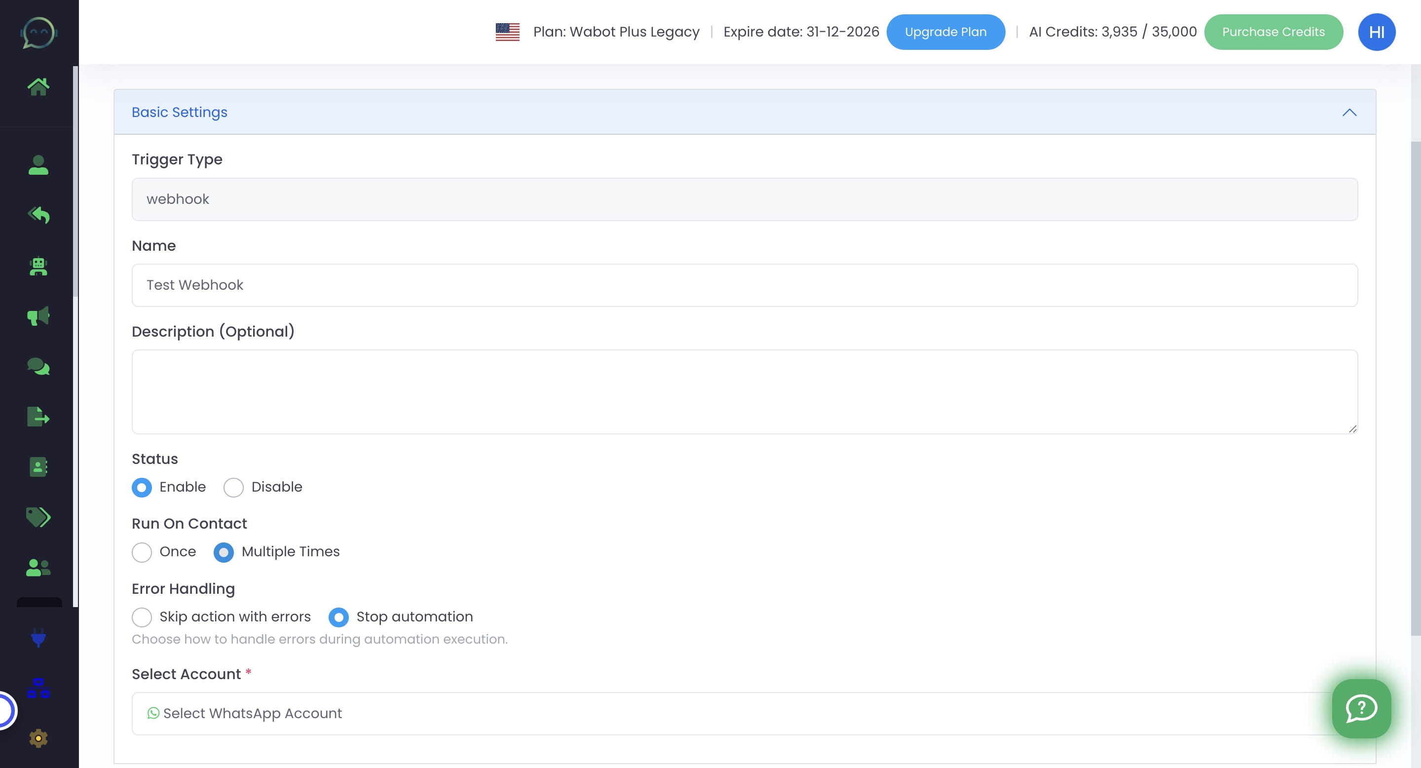Viewport: 1421px width, 768px height.
Task: Click the floating help chat icon
Action: pyautogui.click(x=1361, y=708)
